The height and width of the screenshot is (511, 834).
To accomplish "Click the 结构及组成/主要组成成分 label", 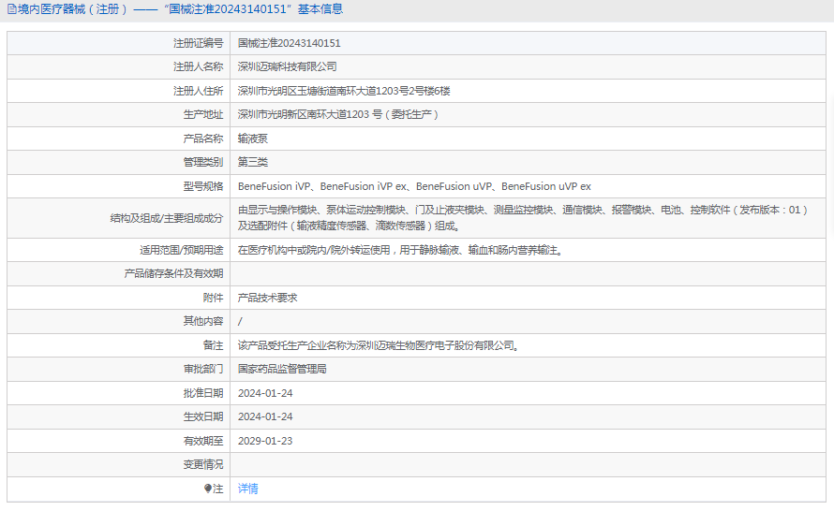I will (x=167, y=218).
